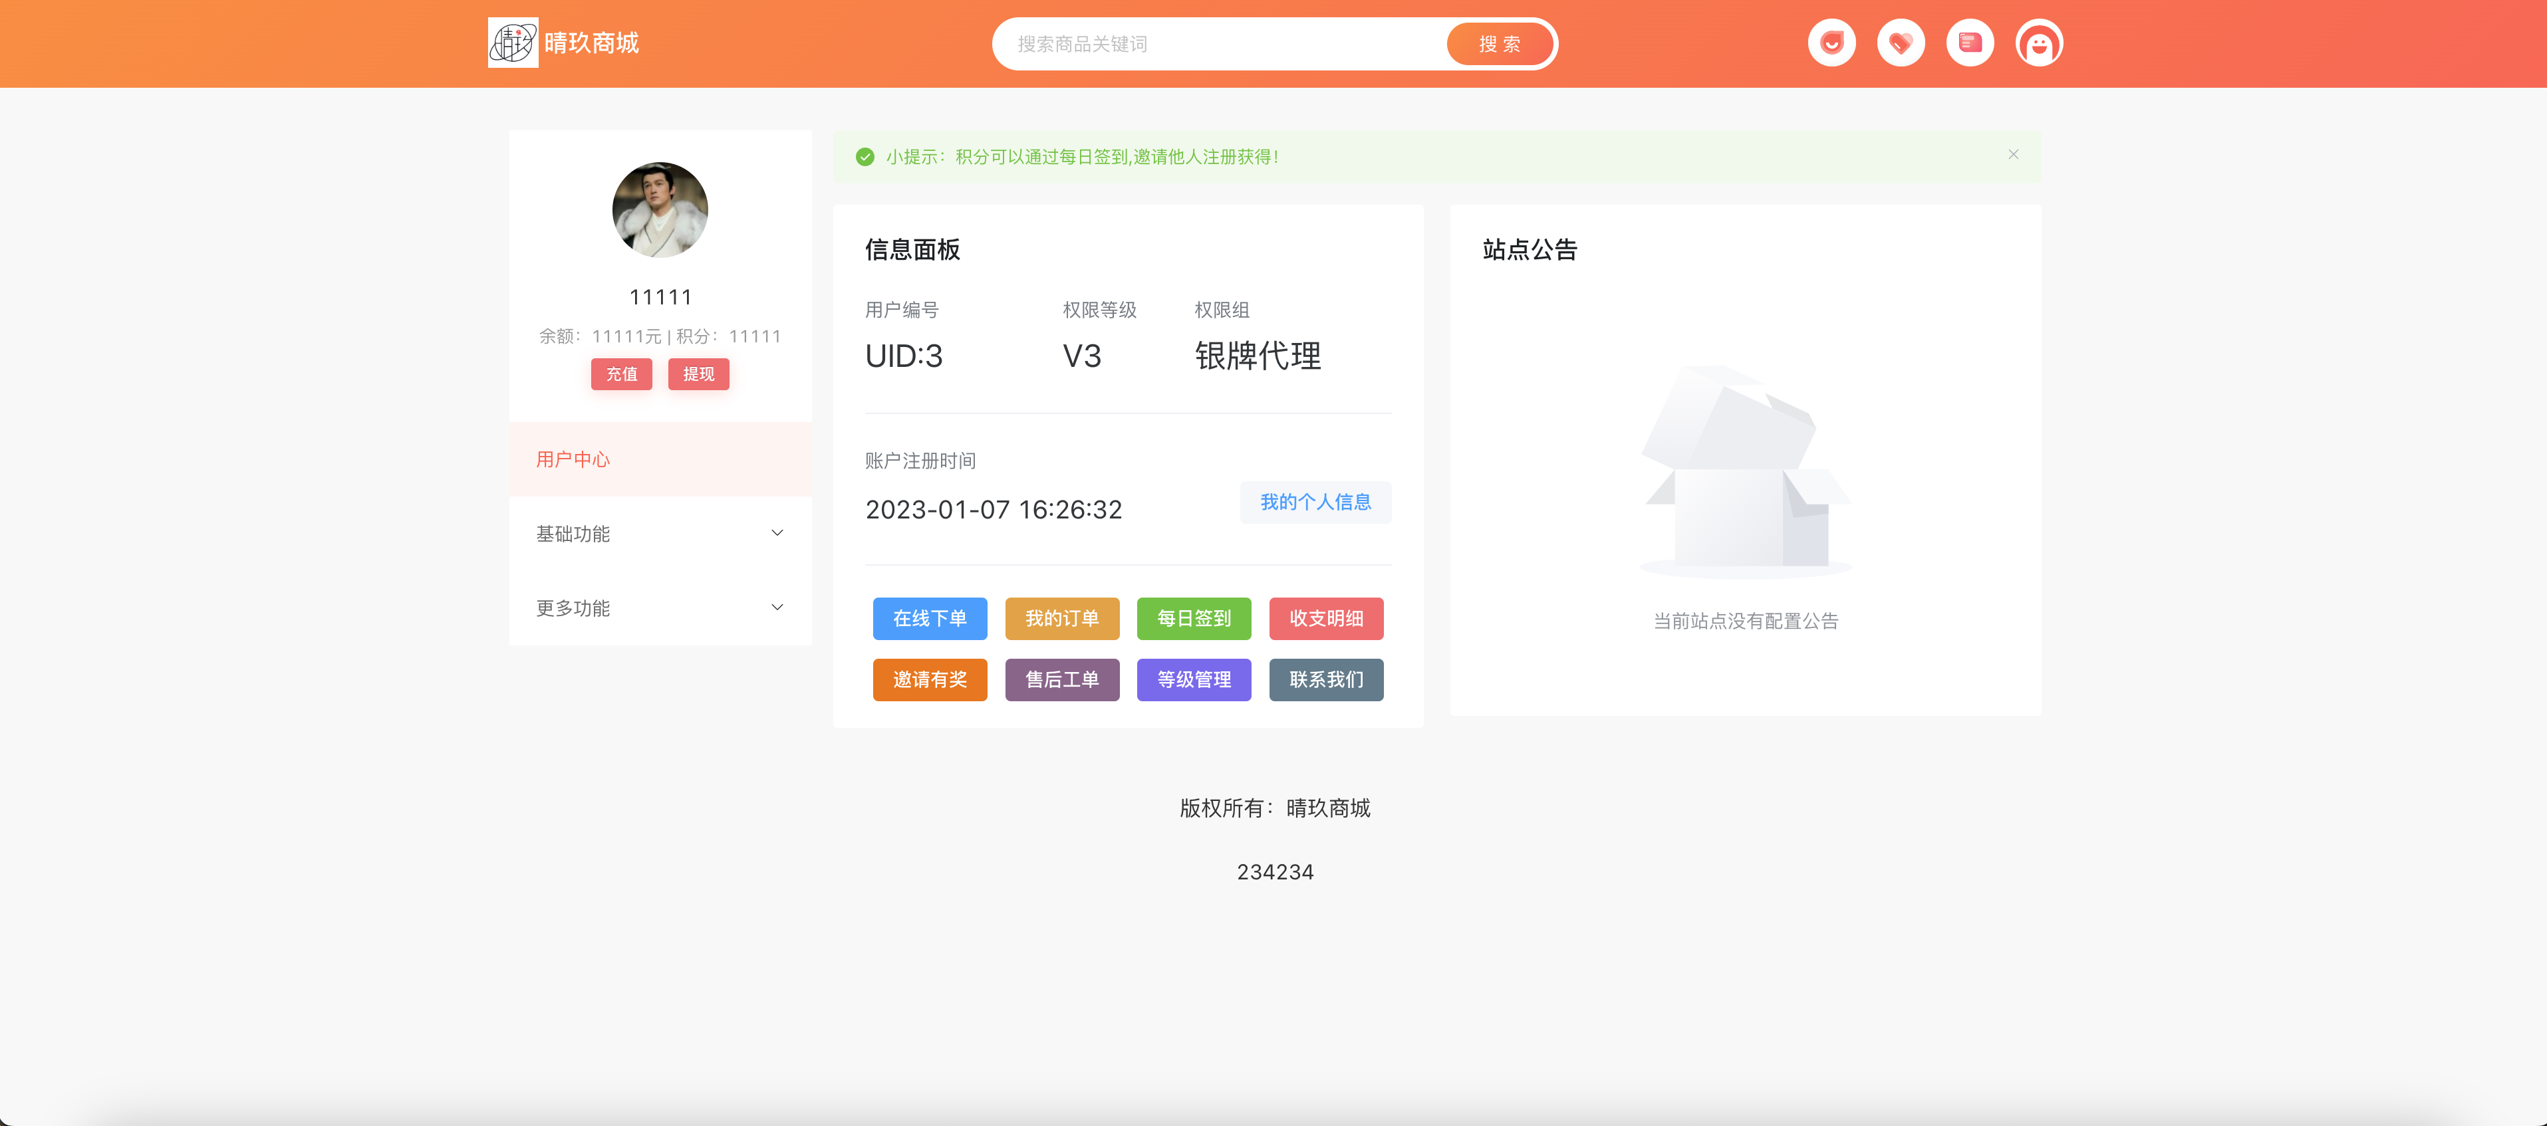Image resolution: width=2547 pixels, height=1126 pixels.
Task: Expand the 更多功能 sidebar menu
Action: [x=660, y=608]
